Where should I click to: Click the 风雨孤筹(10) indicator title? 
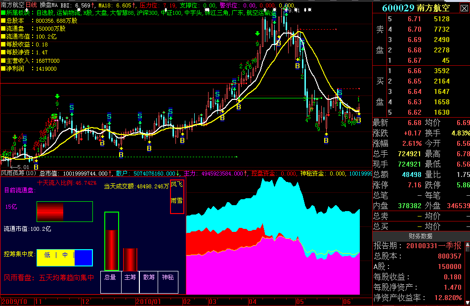18,174
